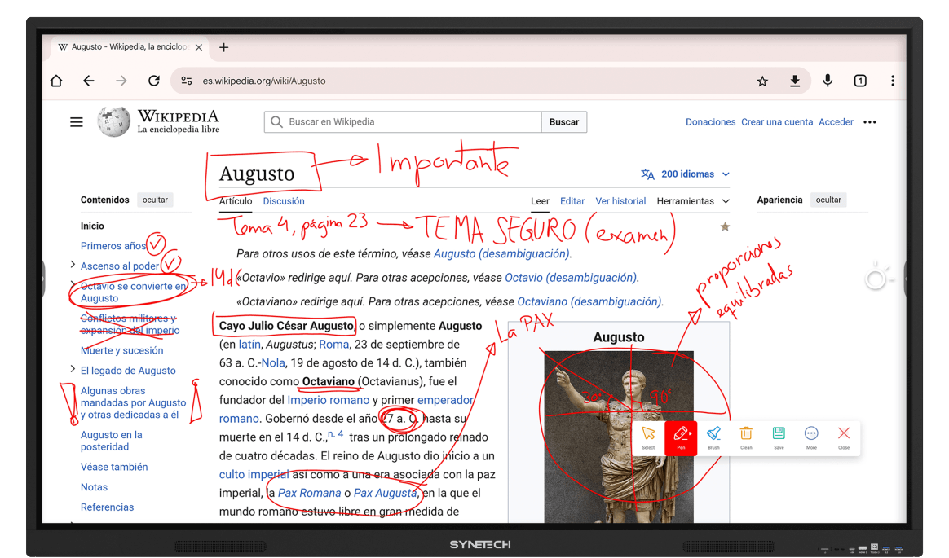
Task: Jump to Inicio in contents
Action: pyautogui.click(x=92, y=226)
